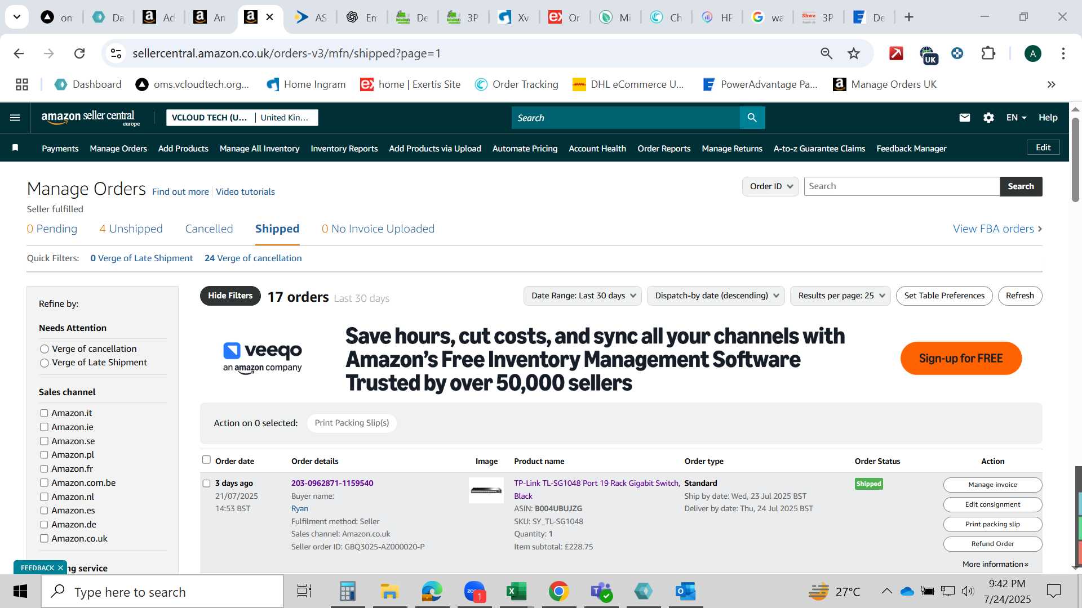Open the Results per page dropdown

pyautogui.click(x=840, y=296)
